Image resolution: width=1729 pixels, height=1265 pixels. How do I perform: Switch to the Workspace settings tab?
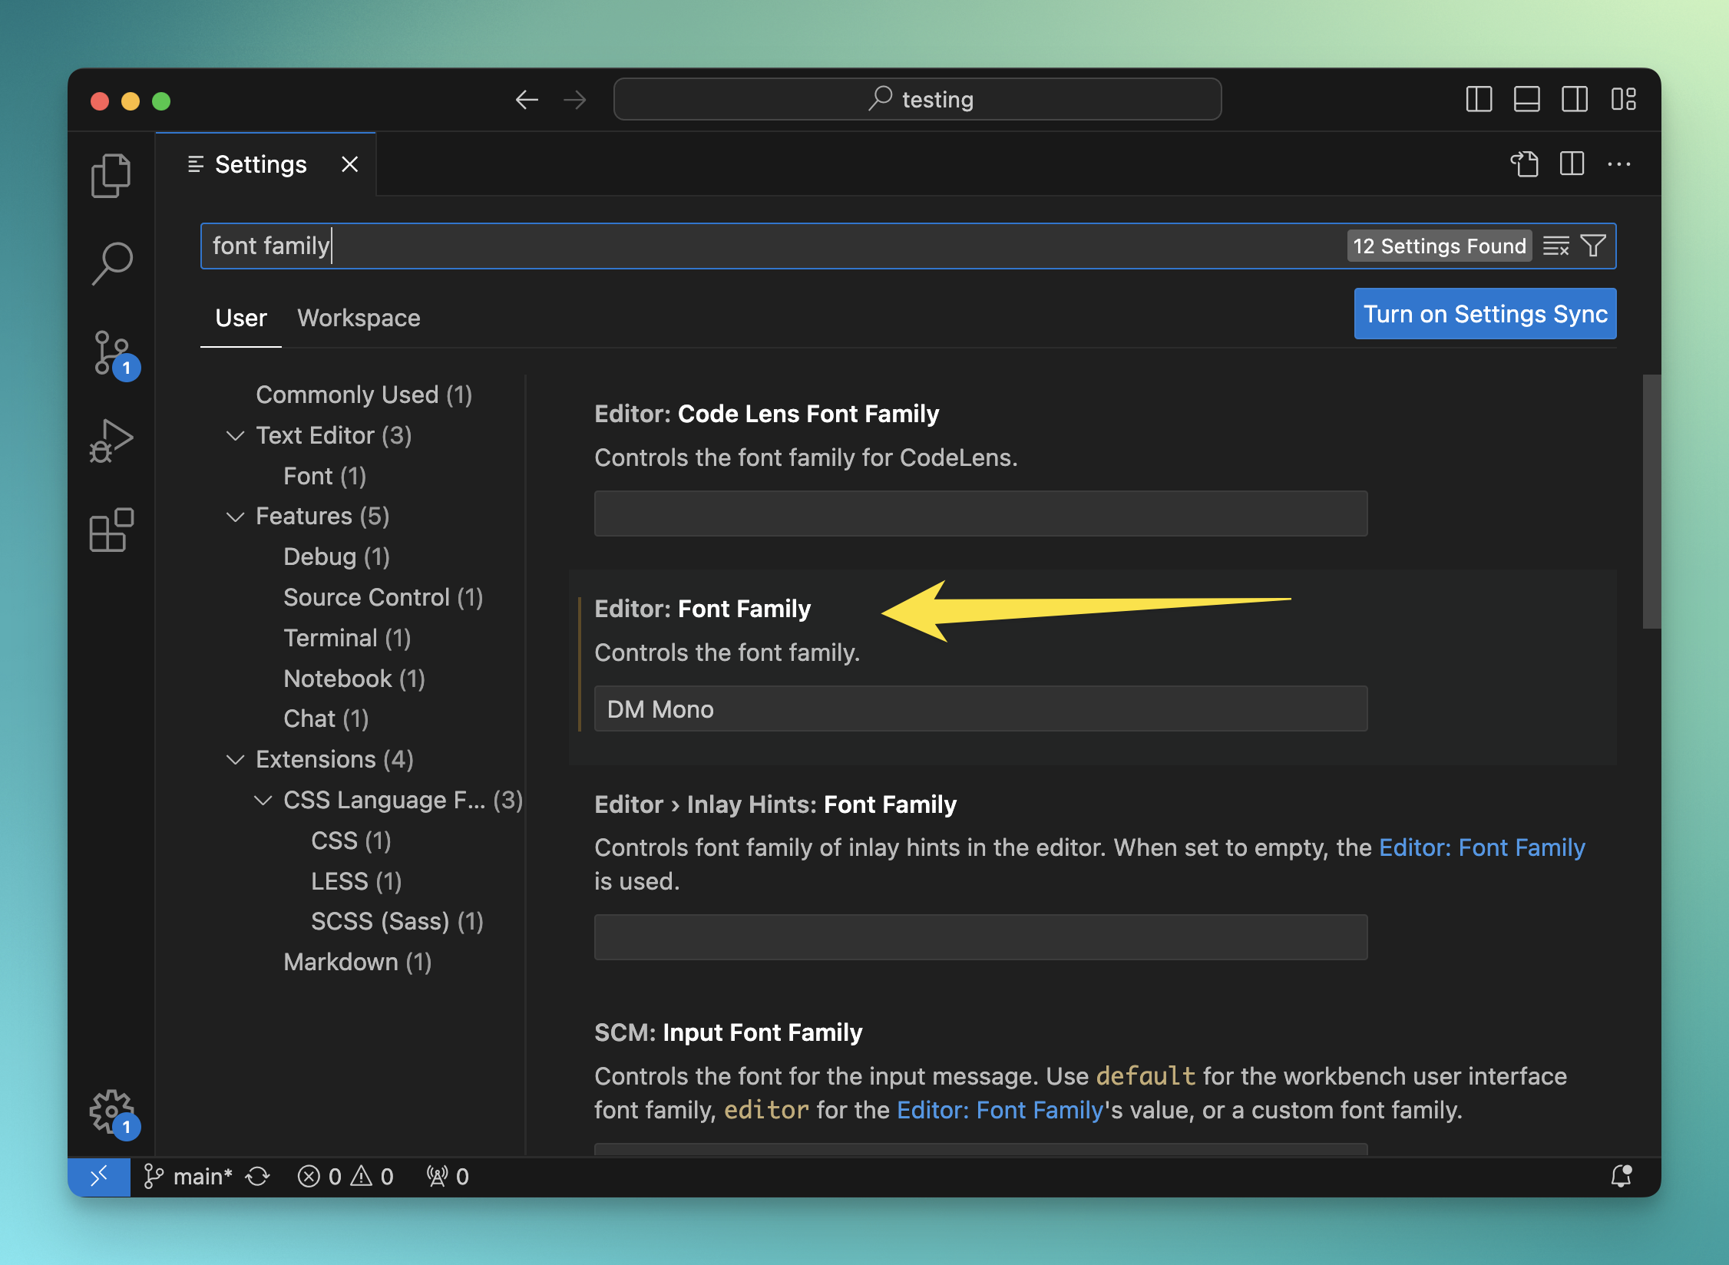(359, 319)
